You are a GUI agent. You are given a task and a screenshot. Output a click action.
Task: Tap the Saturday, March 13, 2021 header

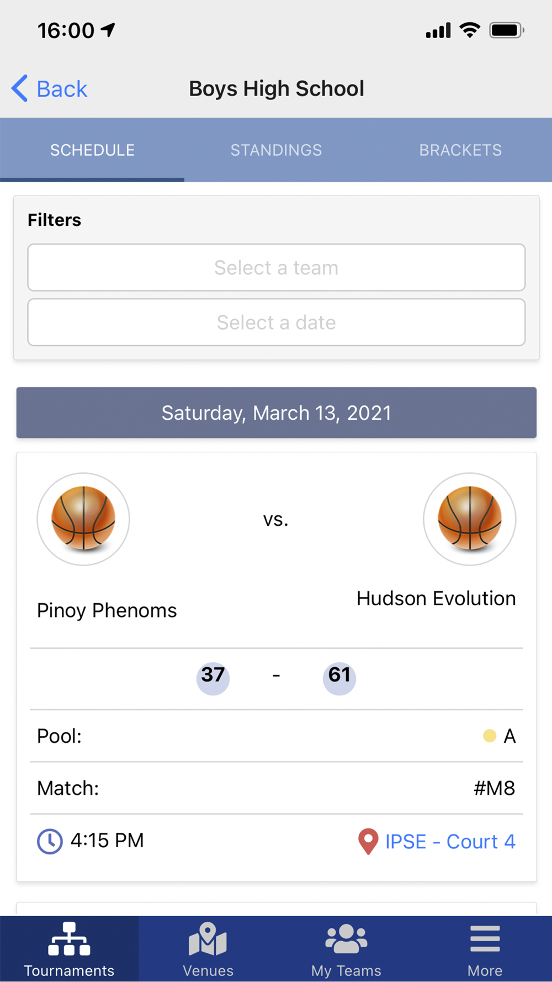(x=277, y=413)
